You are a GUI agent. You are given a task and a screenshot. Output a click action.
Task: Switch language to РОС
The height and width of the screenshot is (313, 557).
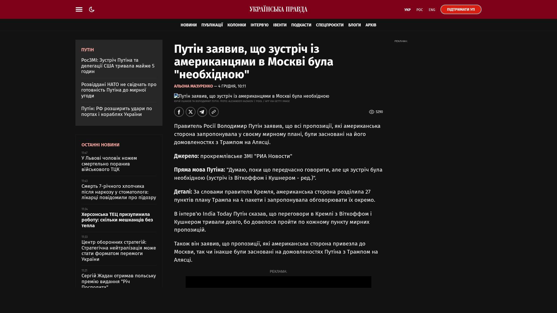pos(419,10)
